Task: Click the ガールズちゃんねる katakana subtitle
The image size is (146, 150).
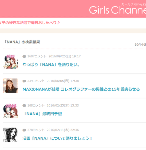Action: click(134, 4)
